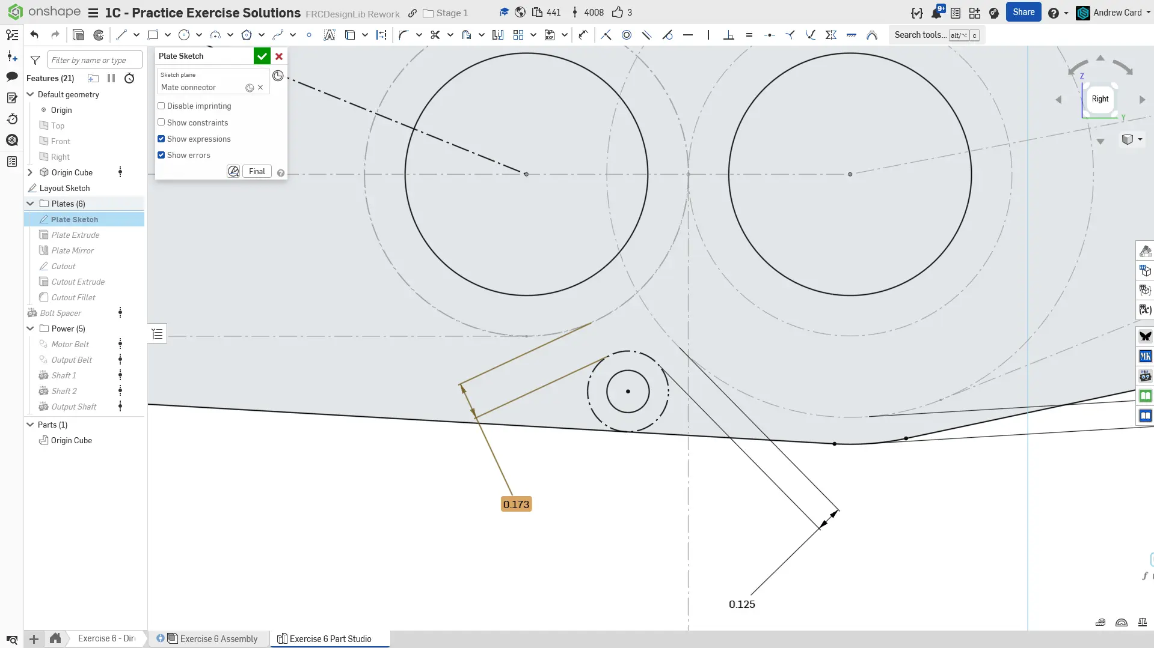Select the concentric constraint tool
Viewport: 1154px width, 648px height.
tap(626, 35)
